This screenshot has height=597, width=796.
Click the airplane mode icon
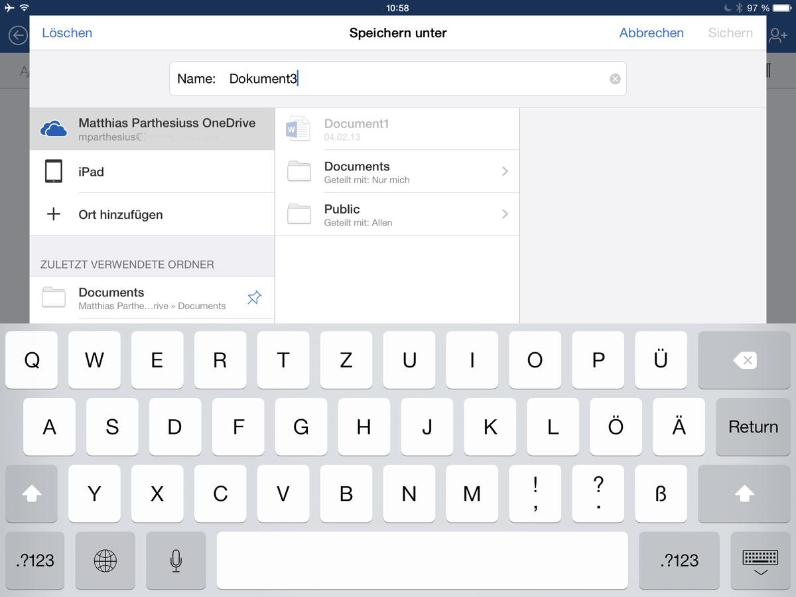click(9, 8)
